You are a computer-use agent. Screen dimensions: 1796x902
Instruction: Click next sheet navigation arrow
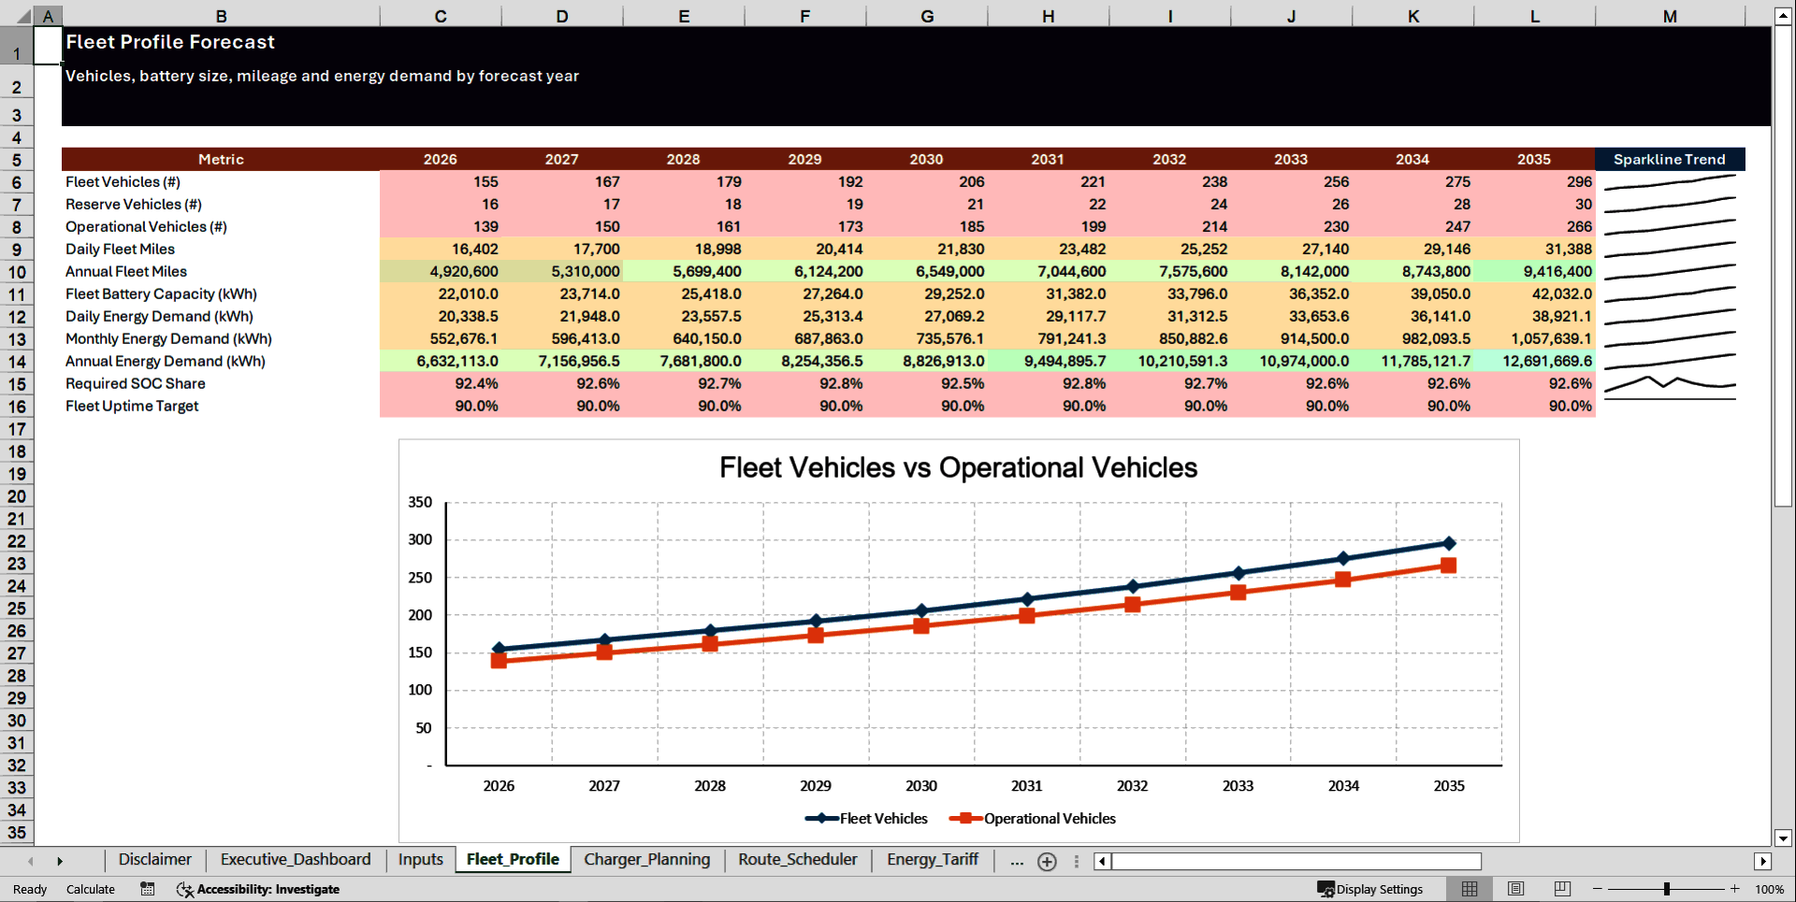coord(60,861)
